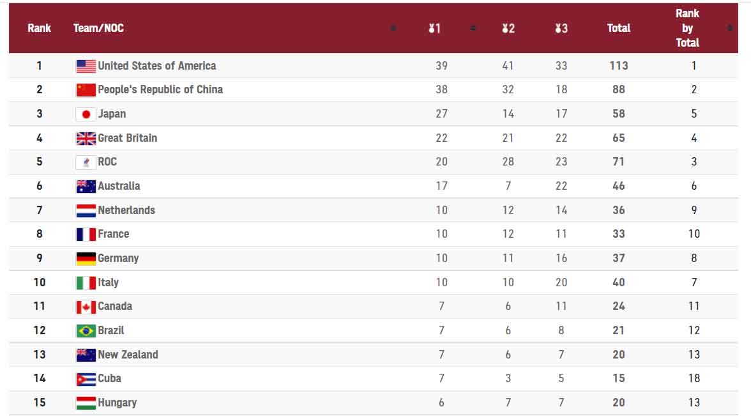
Task: Sort by the Rank by Total header
Action: coord(687,27)
